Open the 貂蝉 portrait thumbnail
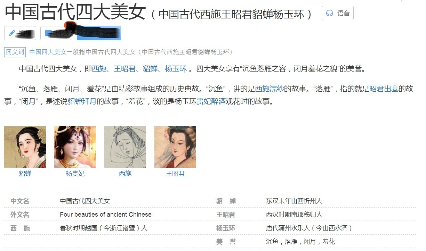This screenshot has width=426, height=251. [x=25, y=147]
